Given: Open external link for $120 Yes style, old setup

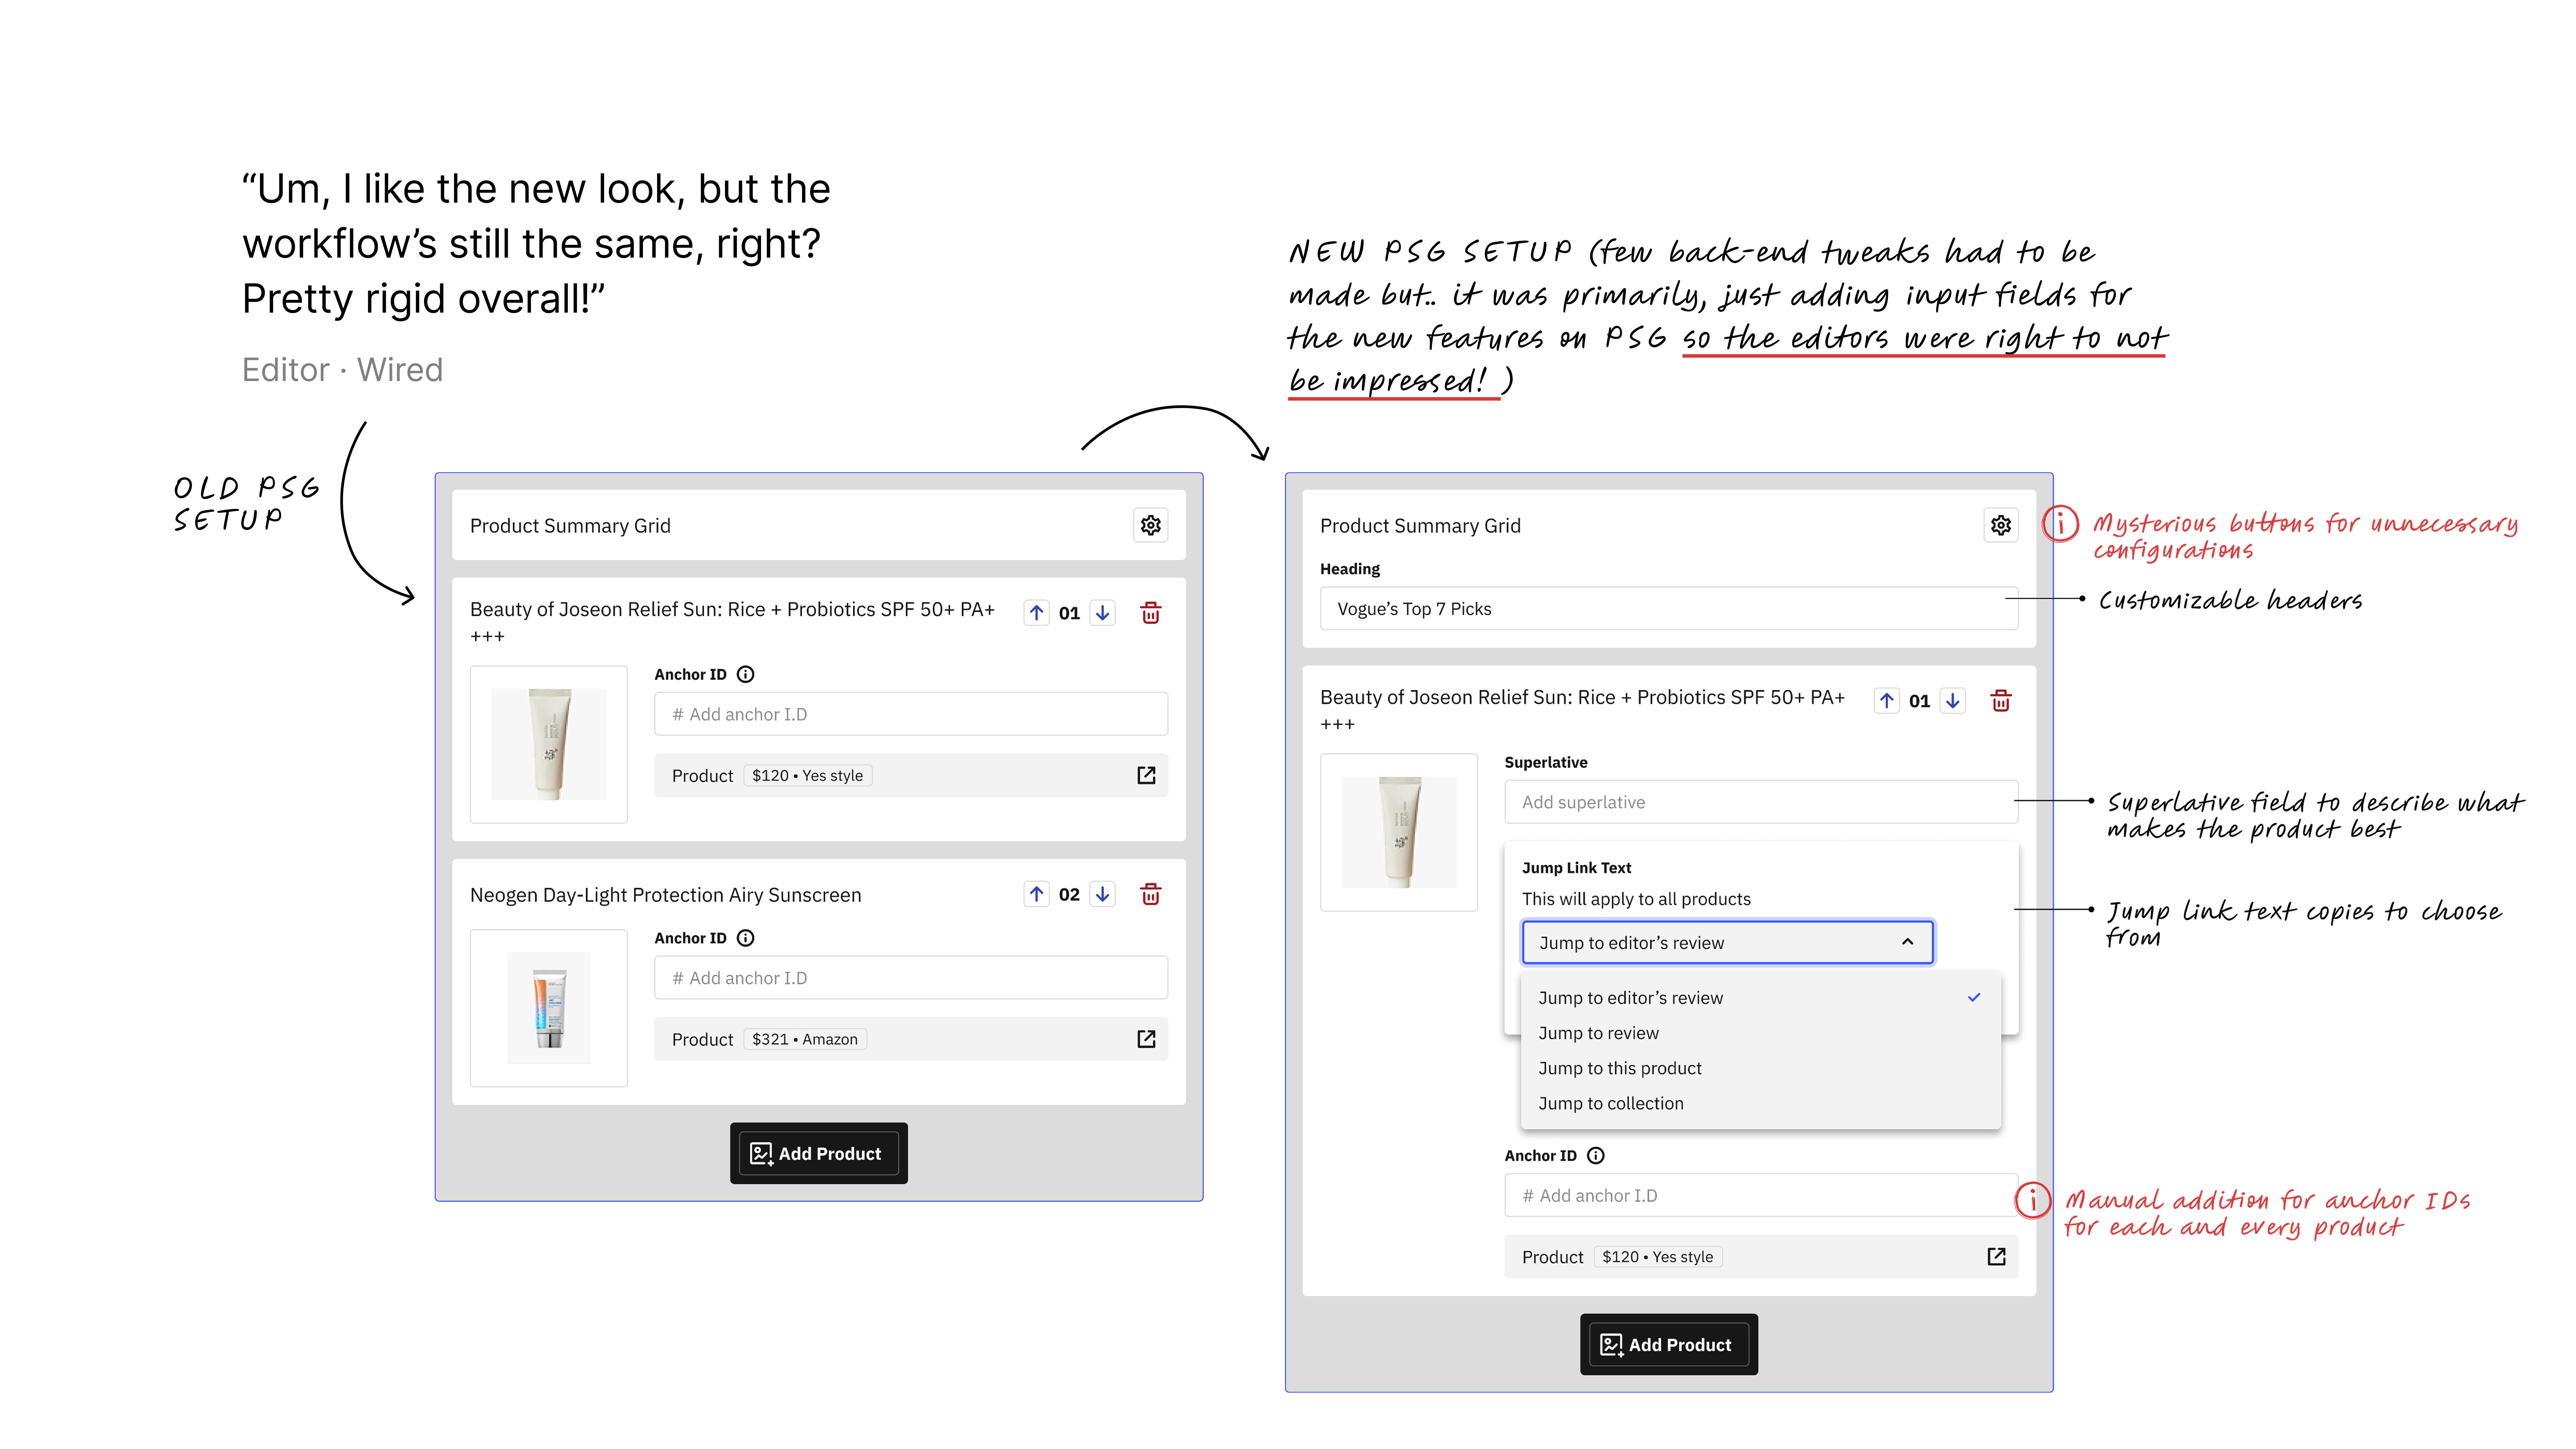Looking at the screenshot, I should 1146,775.
